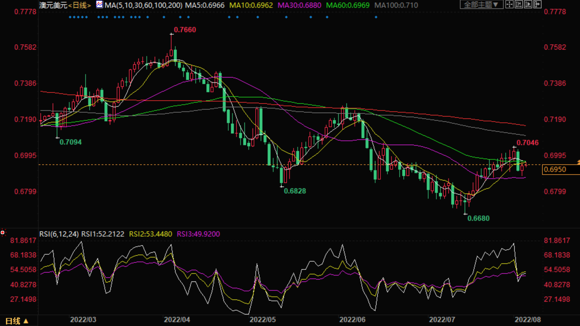Open the MA indicator chart icon
580x326 pixels.
99,5
